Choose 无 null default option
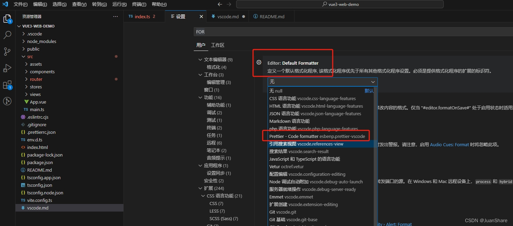Image resolution: width=513 pixels, height=226 pixels. 321,91
